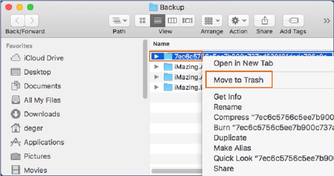Expand the first iMazing folder triangle
Image resolution: width=334 pixels, height=176 pixels.
point(156,67)
